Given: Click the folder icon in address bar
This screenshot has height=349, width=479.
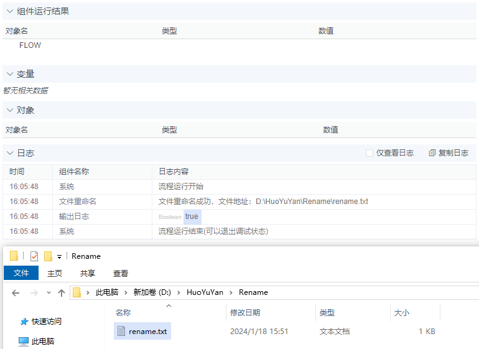Looking at the screenshot, I should [x=77, y=292].
